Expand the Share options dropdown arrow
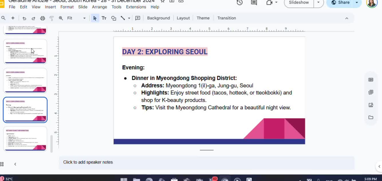 click(357, 2)
